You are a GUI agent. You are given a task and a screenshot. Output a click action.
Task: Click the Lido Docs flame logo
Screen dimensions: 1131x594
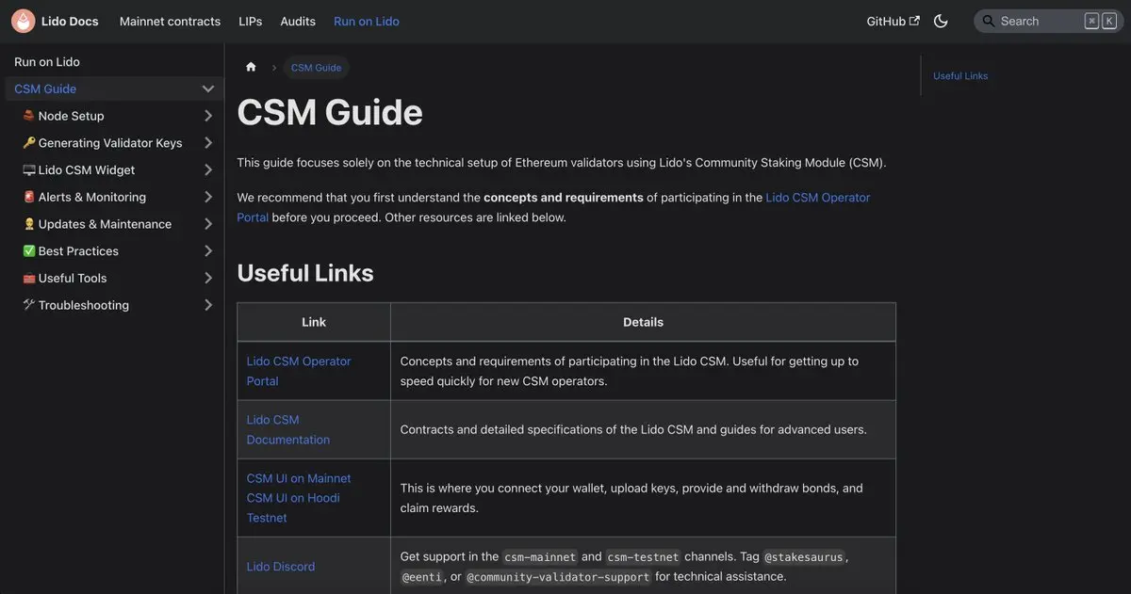point(23,21)
